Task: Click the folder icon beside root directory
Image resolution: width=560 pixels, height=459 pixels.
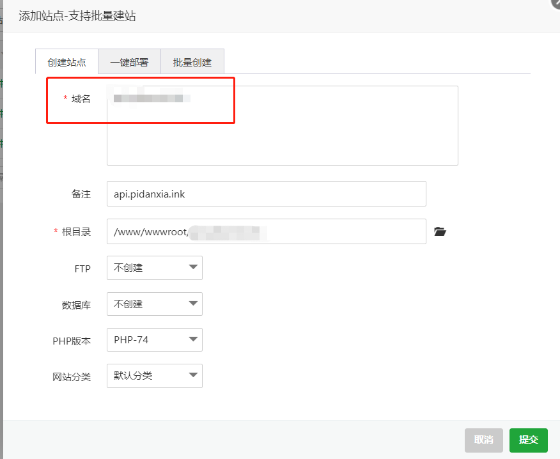Action: [440, 231]
